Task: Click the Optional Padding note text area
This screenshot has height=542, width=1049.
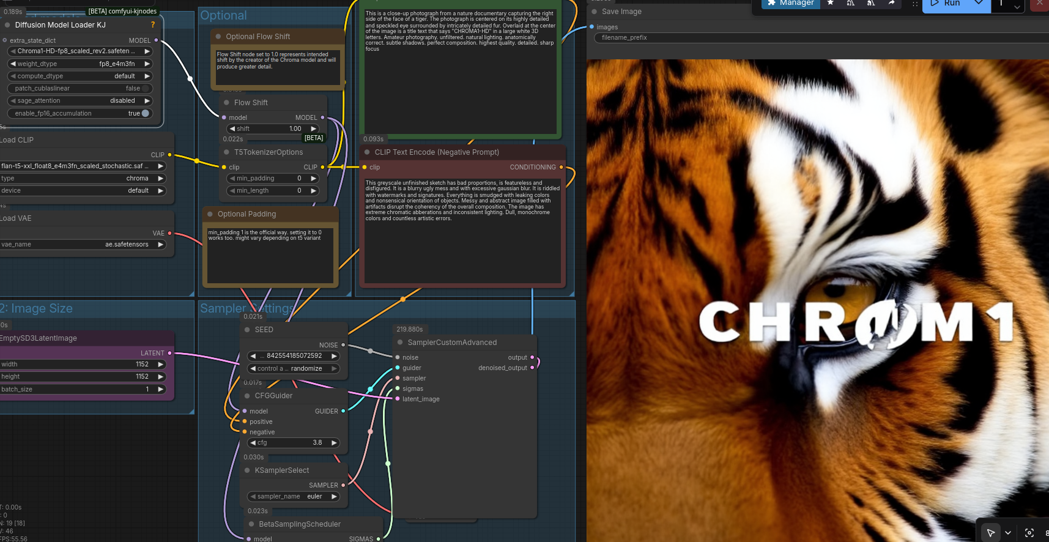Action: tap(270, 255)
